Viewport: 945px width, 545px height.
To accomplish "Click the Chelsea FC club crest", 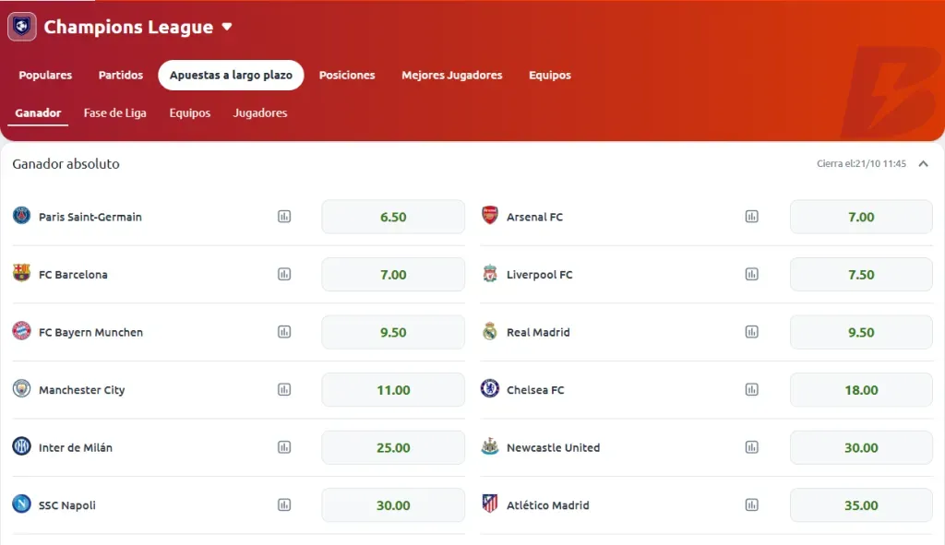I will point(490,389).
